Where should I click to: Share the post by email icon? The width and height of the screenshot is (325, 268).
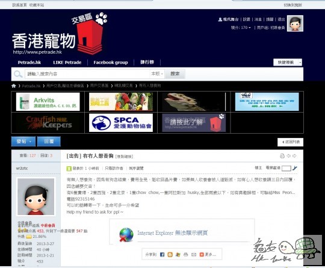coord(194,255)
